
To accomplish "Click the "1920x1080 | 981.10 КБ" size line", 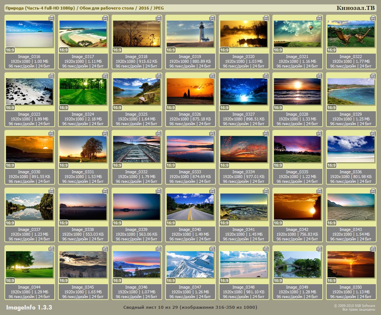I will click(x=244, y=292).
